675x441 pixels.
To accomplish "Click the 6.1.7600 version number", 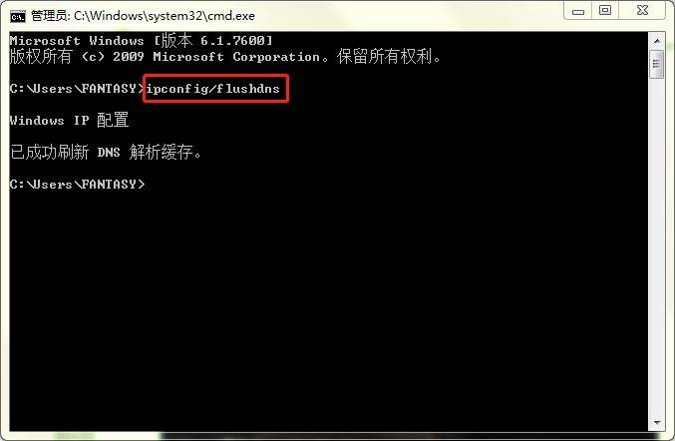I will point(233,41).
